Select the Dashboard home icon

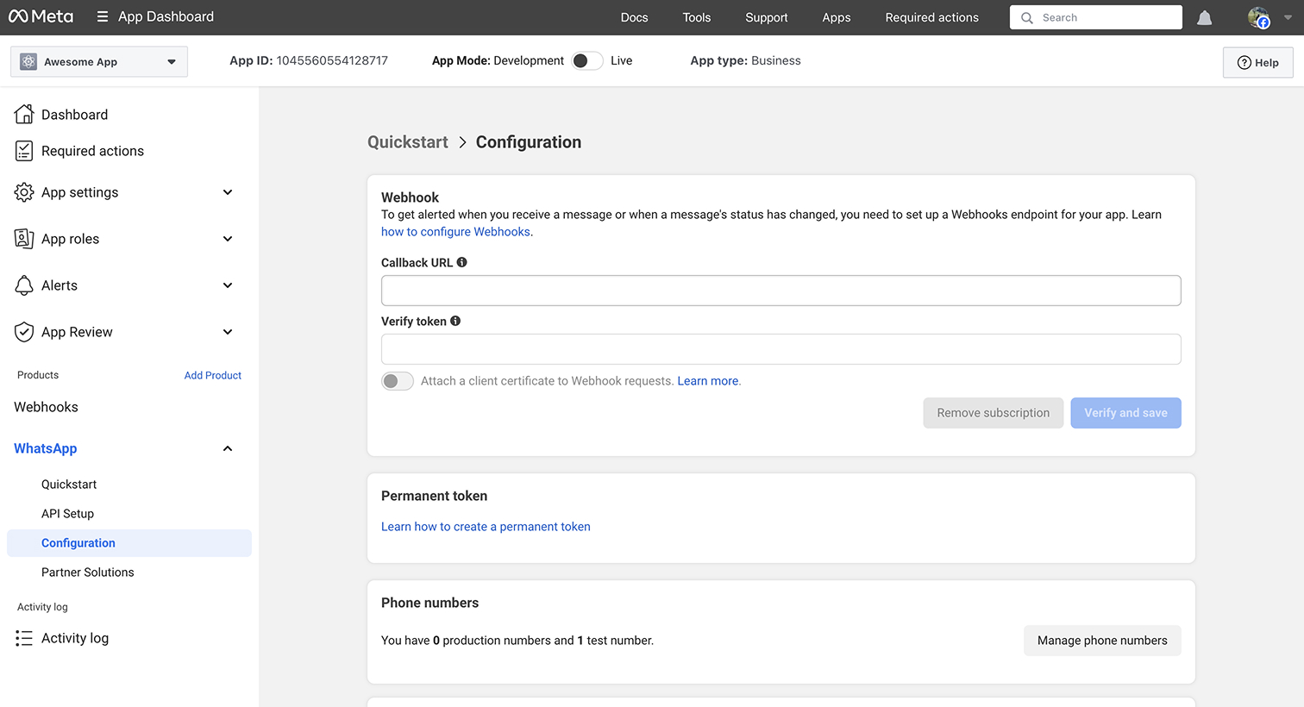tap(23, 114)
